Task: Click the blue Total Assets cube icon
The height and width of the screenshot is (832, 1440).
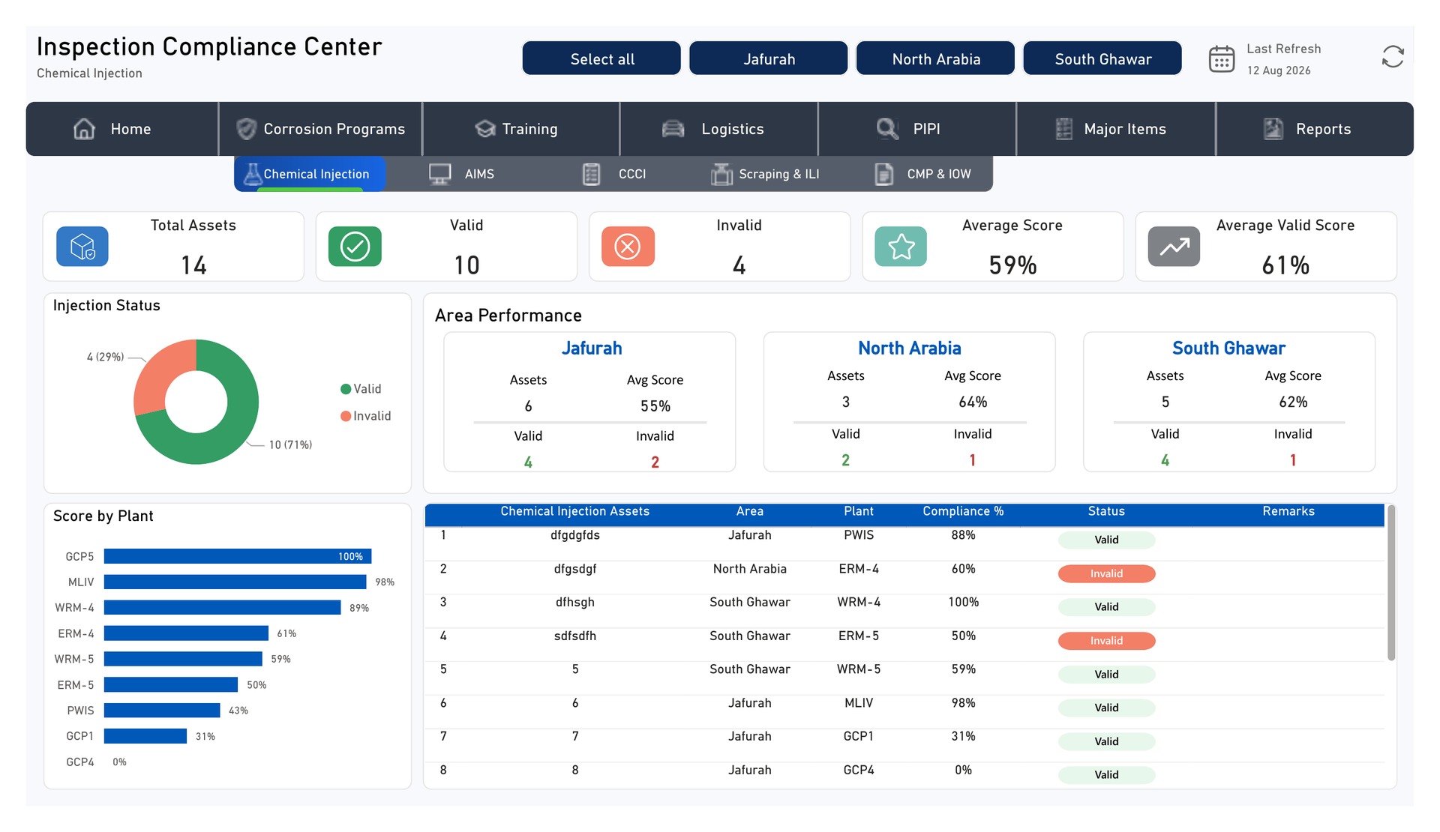Action: (x=82, y=247)
